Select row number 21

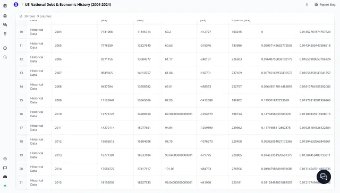[x=21, y=182]
